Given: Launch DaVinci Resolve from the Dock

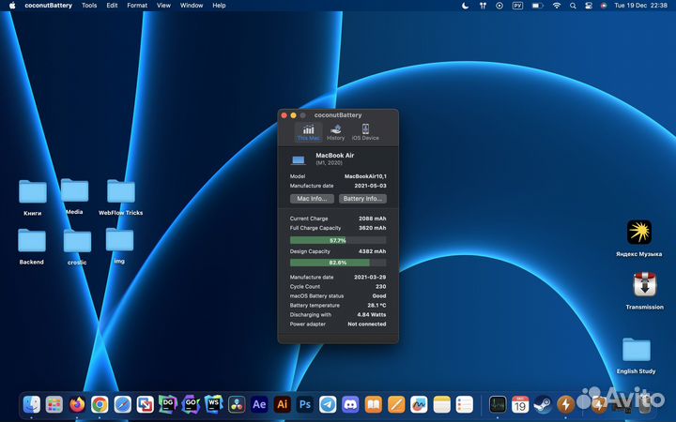Looking at the screenshot, I should coord(237,404).
